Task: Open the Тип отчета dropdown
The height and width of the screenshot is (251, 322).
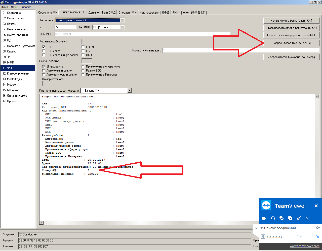Action: pos(122,20)
